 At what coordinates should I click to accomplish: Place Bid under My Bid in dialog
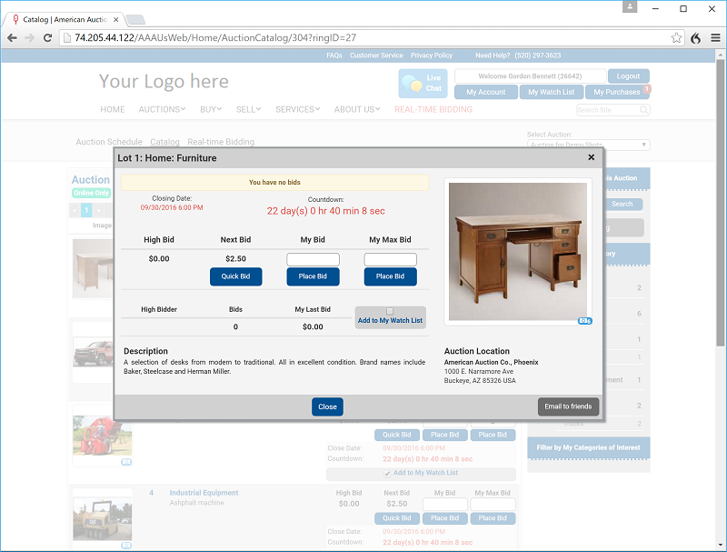coord(313,276)
